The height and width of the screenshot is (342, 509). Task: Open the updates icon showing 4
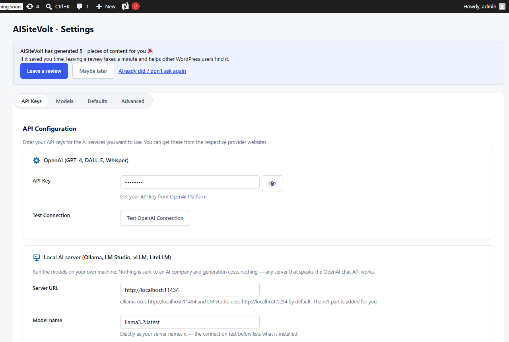point(30,6)
